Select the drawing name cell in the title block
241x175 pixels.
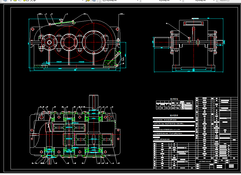[205, 161]
